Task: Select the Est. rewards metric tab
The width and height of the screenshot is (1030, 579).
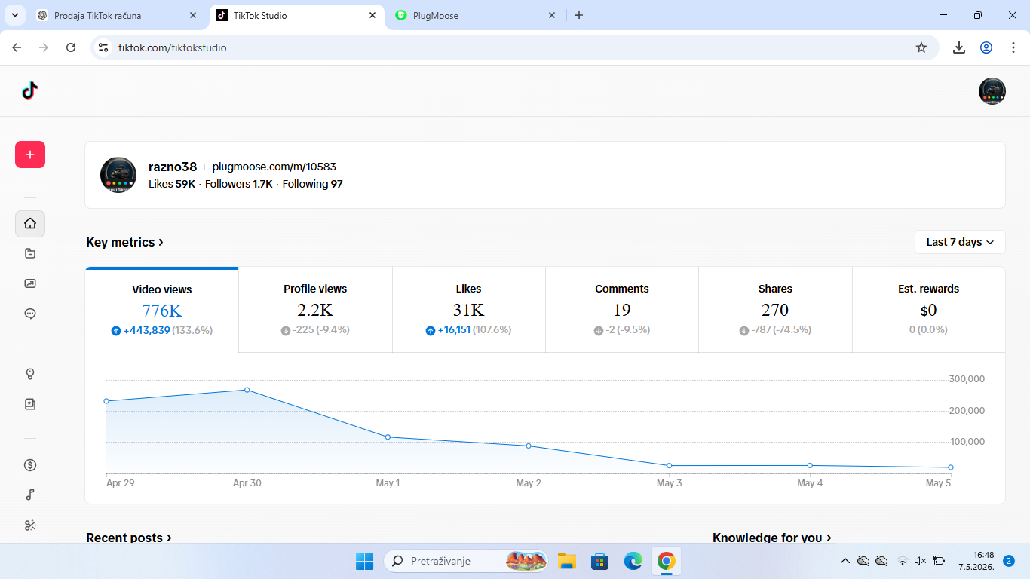Action: (928, 310)
